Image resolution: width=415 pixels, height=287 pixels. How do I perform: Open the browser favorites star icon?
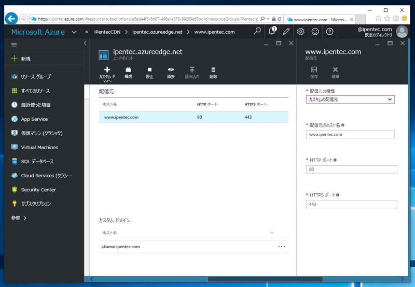tap(387, 19)
